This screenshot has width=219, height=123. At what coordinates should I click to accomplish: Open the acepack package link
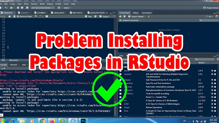[127, 74]
